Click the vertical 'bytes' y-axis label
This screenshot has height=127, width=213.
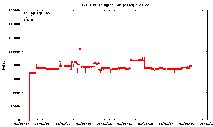click(x=3, y=65)
